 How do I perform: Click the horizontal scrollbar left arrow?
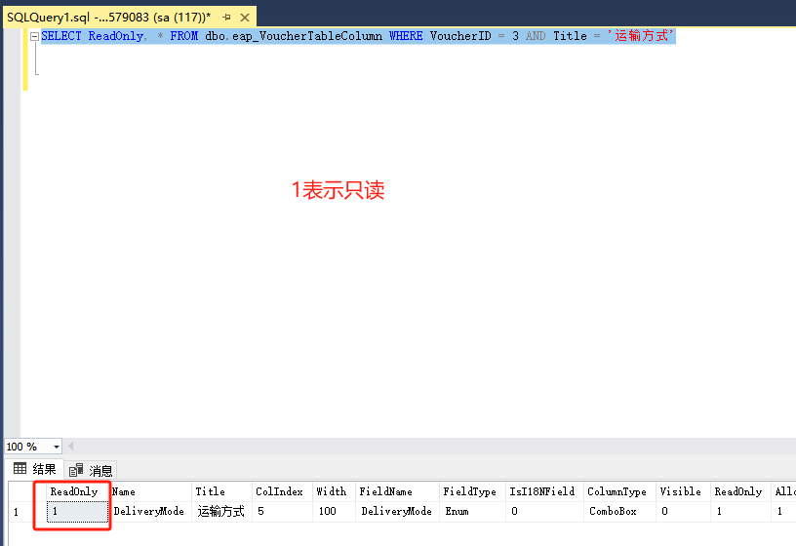coord(70,446)
